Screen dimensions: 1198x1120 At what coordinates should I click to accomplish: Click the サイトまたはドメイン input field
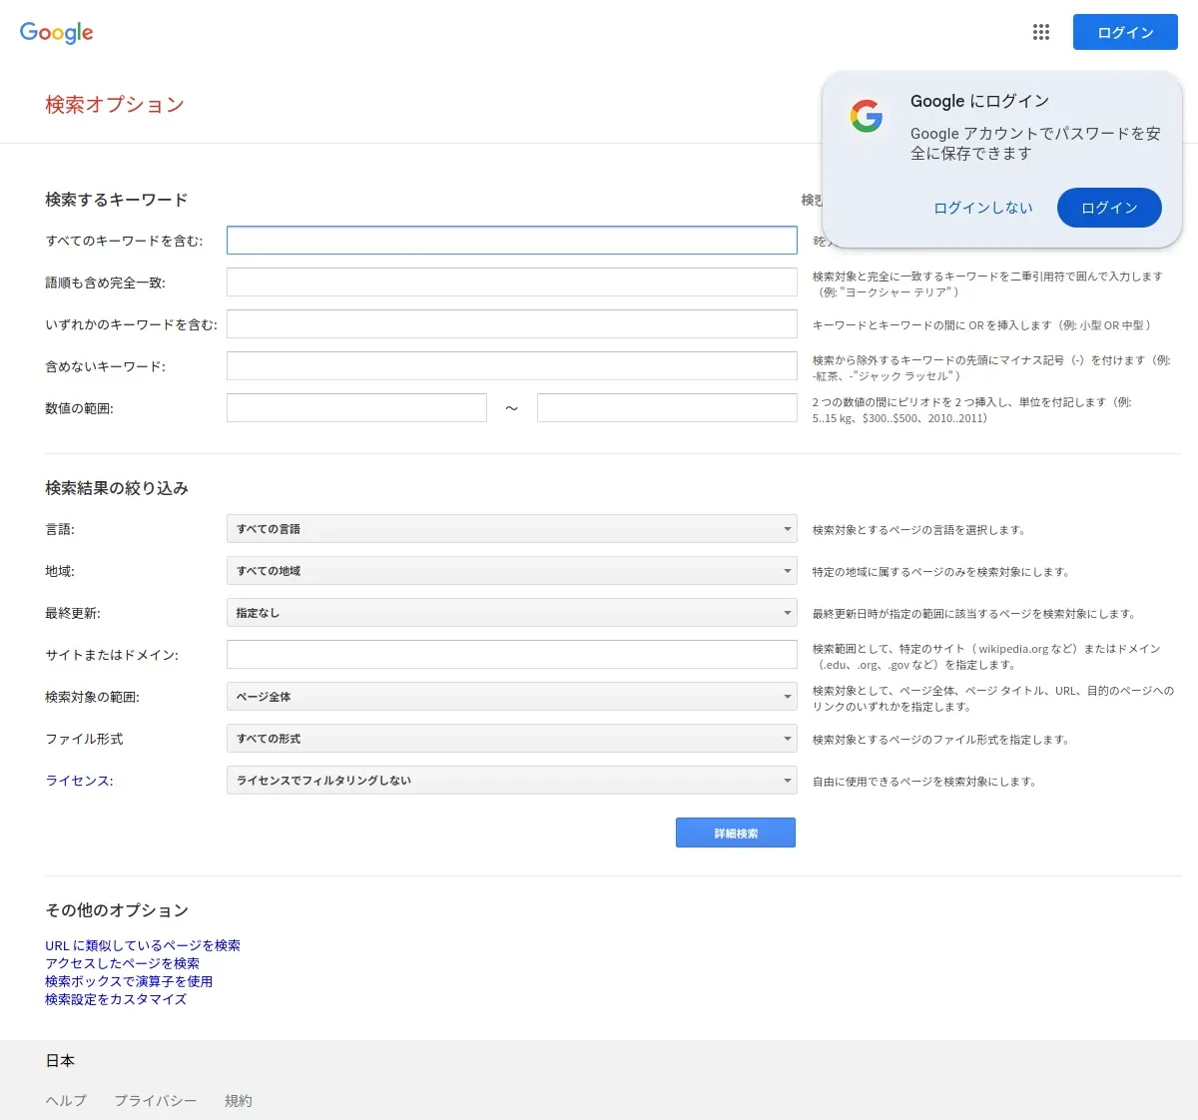(x=511, y=655)
